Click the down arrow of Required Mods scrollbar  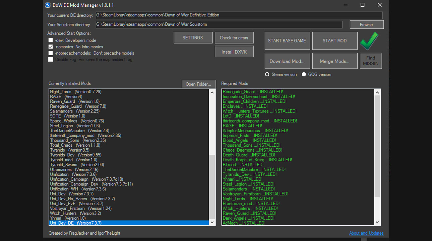tap(377, 222)
